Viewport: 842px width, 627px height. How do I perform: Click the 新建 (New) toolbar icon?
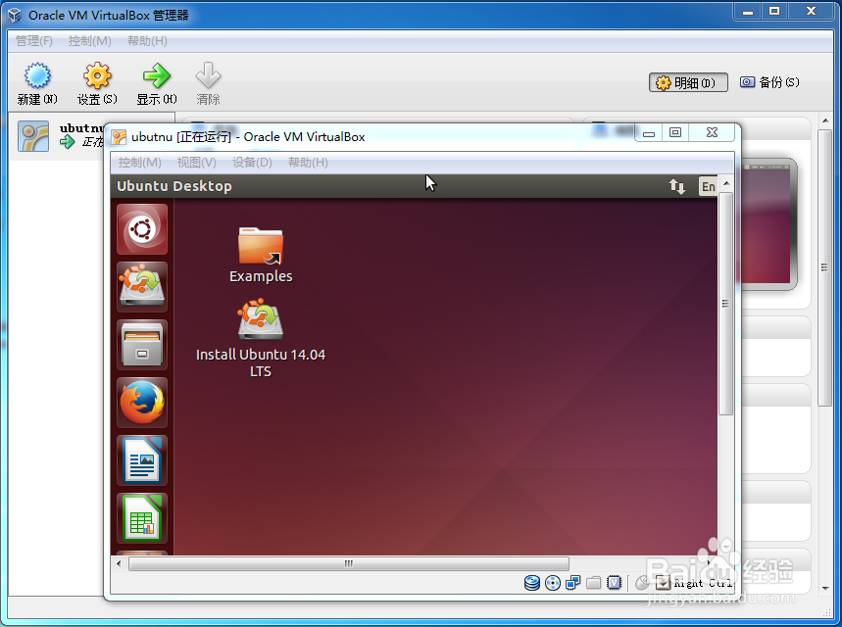(x=37, y=75)
